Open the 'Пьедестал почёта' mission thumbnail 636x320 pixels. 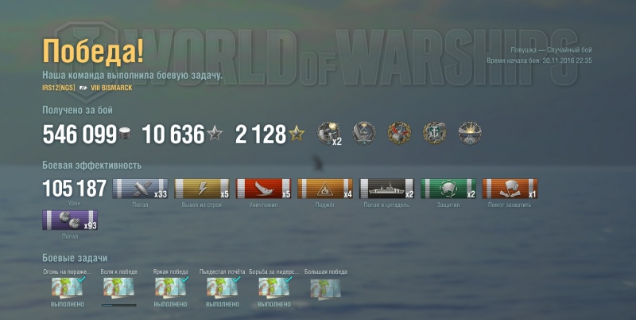pos(223,287)
